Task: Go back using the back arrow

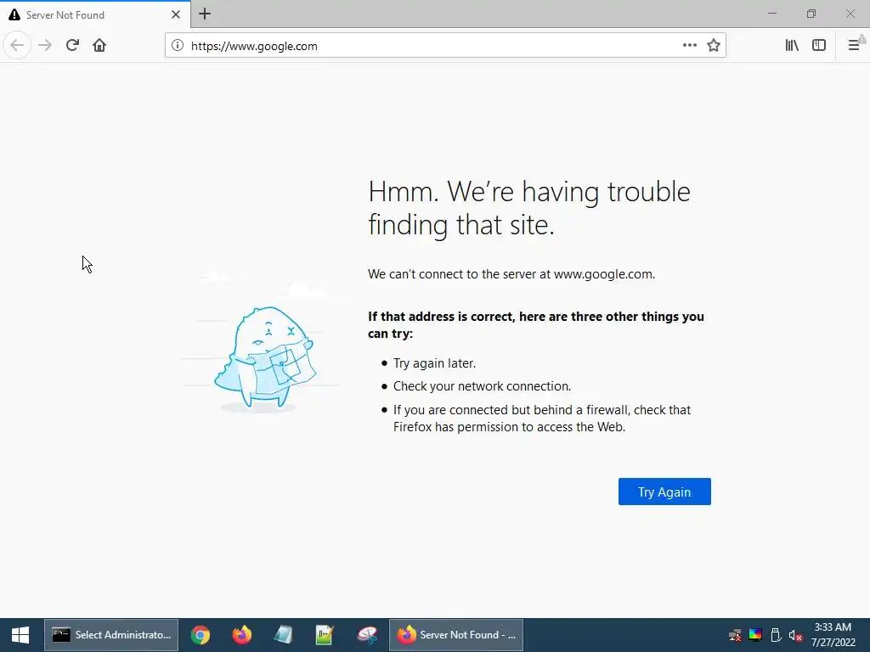Action: tap(17, 46)
